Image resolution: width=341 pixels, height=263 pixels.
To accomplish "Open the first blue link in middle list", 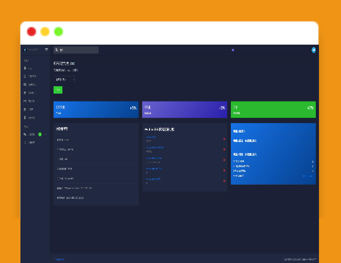I will pos(151,137).
